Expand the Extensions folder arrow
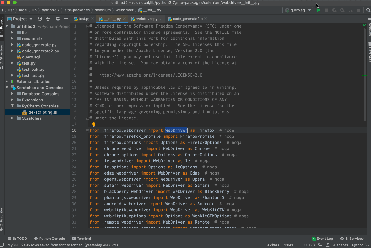The width and height of the screenshot is (371, 248). pyautogui.click(x=12, y=100)
